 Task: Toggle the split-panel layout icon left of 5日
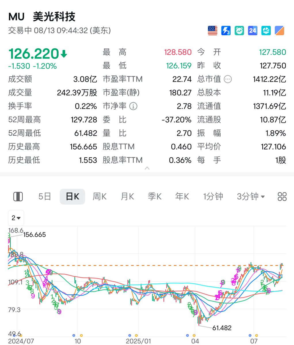click(18, 197)
